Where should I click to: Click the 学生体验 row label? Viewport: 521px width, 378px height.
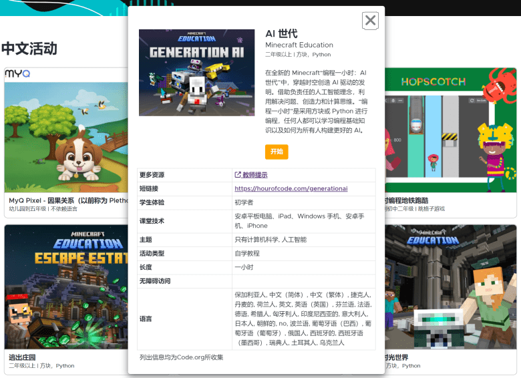152,202
